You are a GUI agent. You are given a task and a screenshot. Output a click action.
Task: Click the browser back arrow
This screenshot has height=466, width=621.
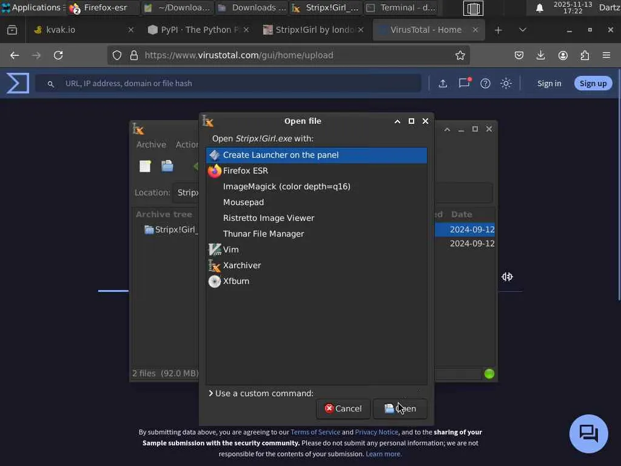pyautogui.click(x=15, y=55)
